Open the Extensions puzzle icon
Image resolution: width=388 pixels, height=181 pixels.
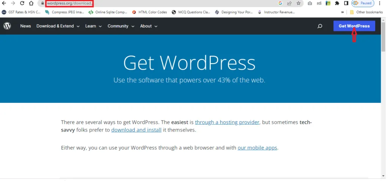(x=337, y=3)
